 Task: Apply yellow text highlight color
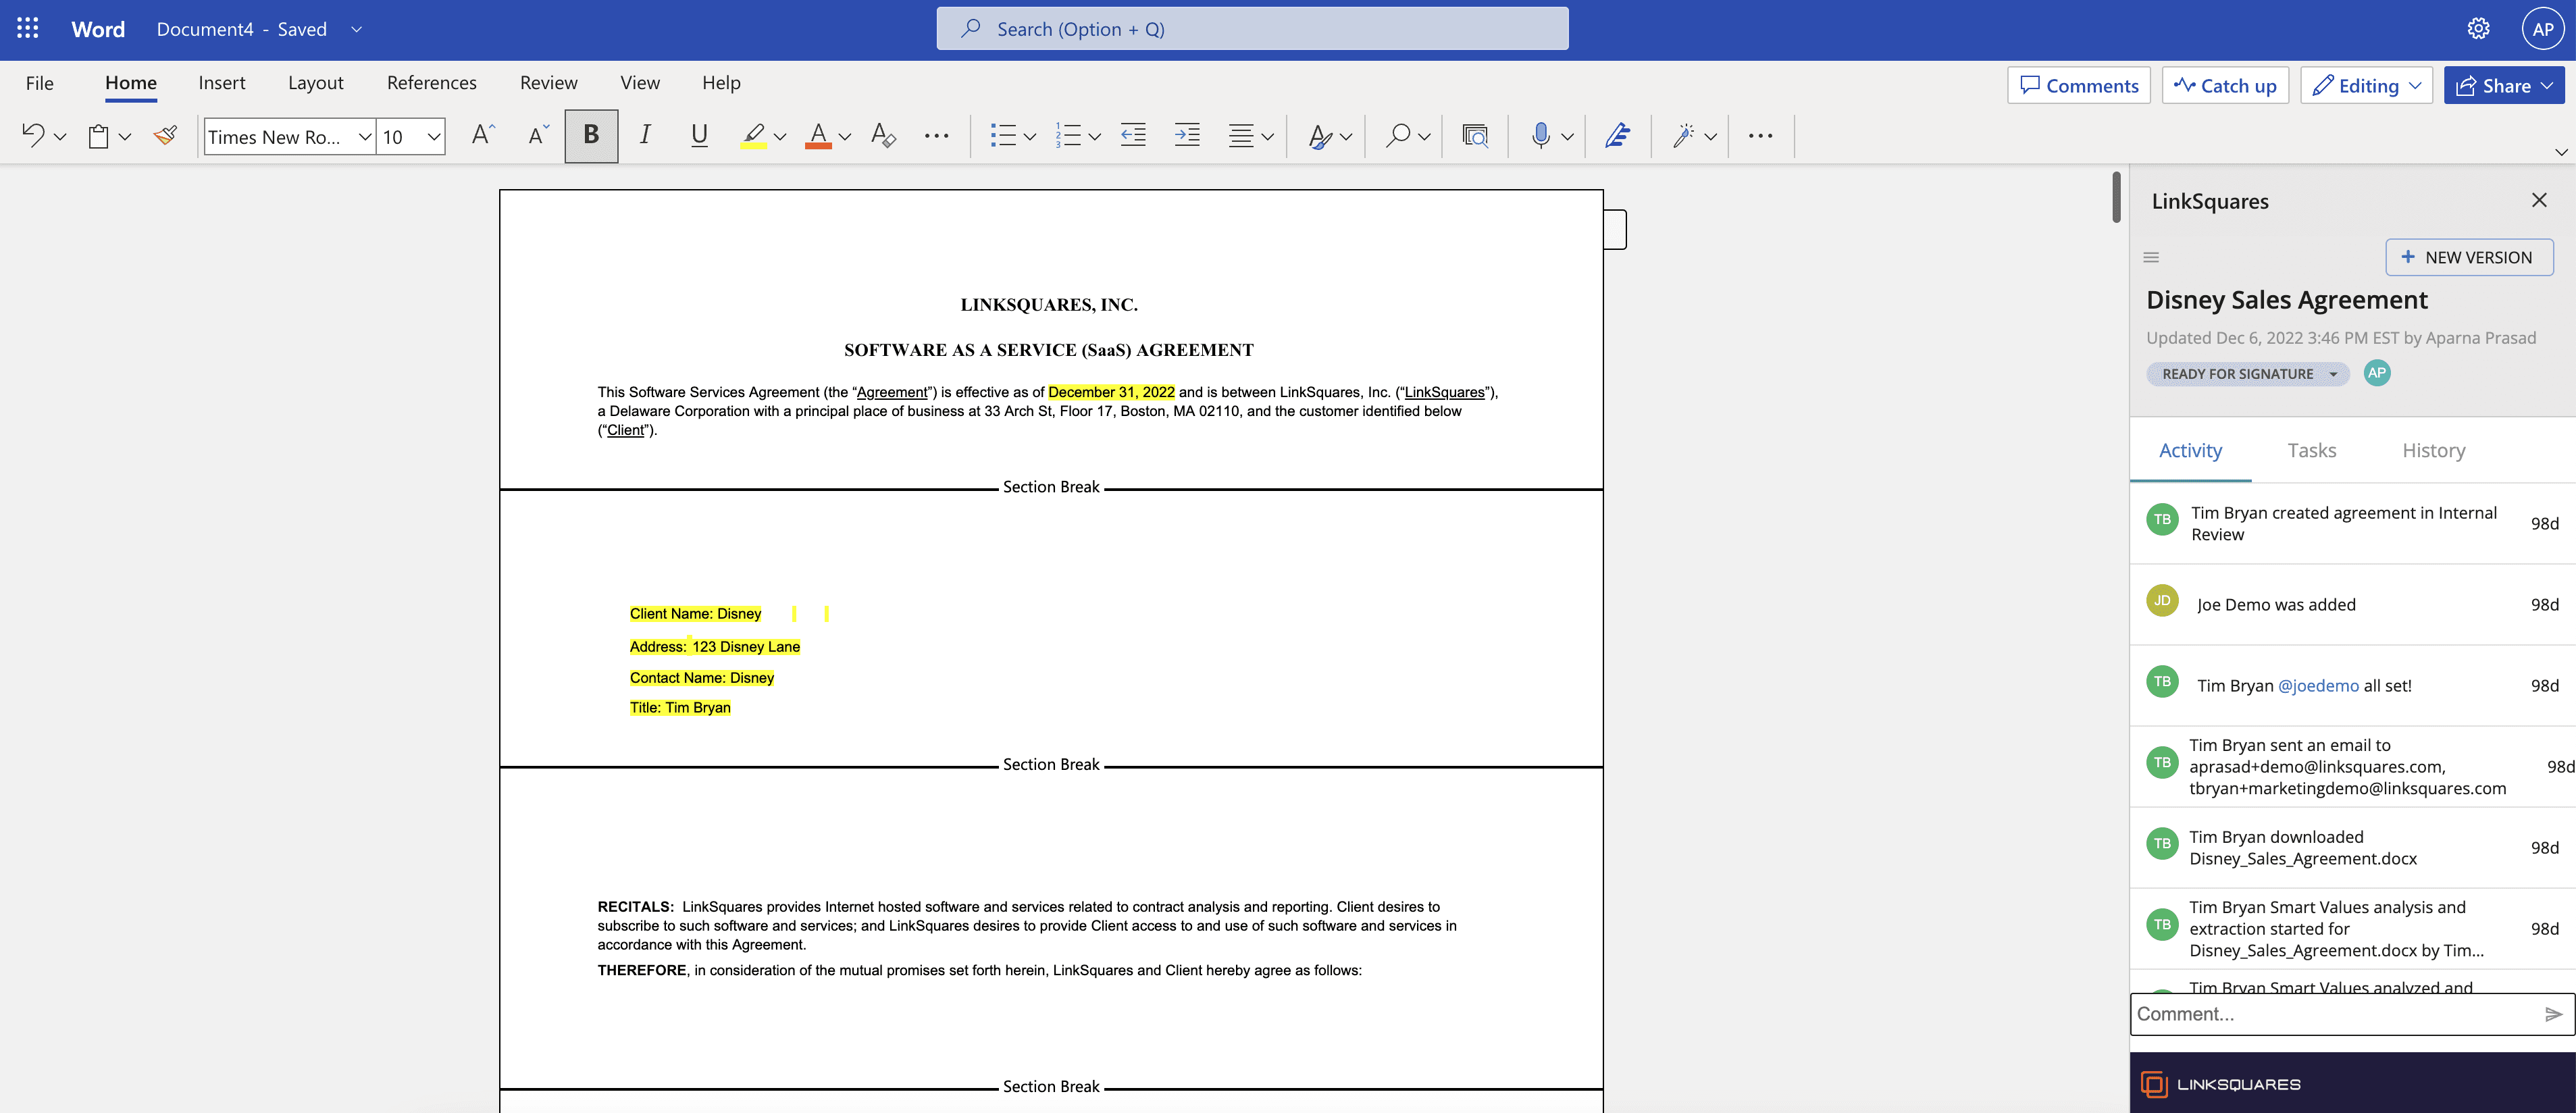point(753,135)
